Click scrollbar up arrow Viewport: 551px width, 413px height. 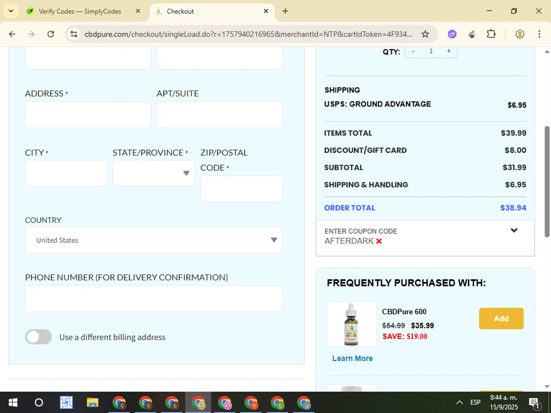click(x=547, y=52)
